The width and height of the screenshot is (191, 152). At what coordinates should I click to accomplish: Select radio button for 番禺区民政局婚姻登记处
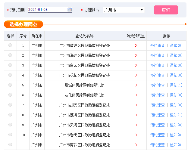10,135
